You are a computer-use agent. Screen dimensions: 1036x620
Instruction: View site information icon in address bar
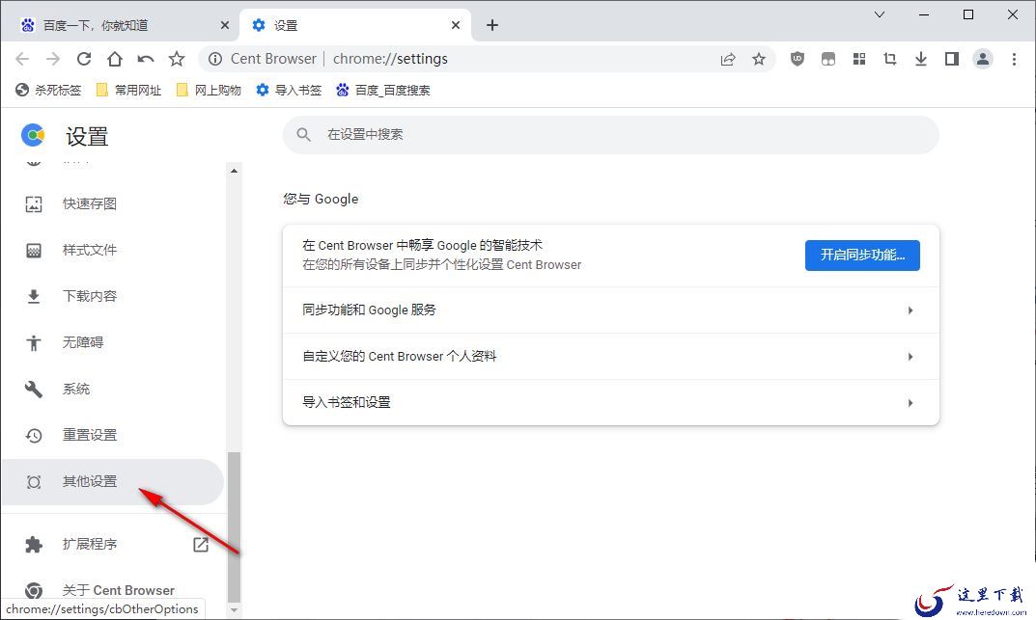tap(215, 60)
